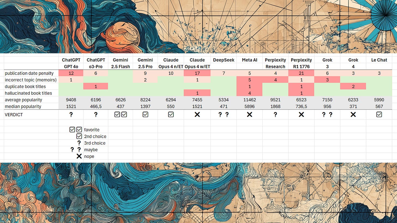This screenshot has width=397, height=223.
Task: Click the X verdict under Perplexity R1 1776
Action: coord(301,115)
